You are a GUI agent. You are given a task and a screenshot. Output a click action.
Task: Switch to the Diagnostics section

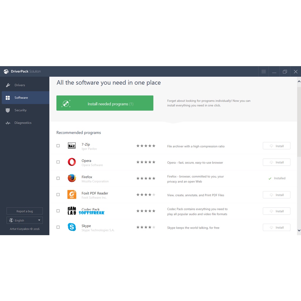23,123
